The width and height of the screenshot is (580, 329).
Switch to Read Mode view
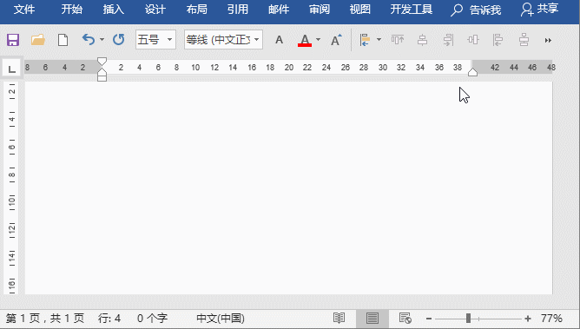pyautogui.click(x=339, y=318)
